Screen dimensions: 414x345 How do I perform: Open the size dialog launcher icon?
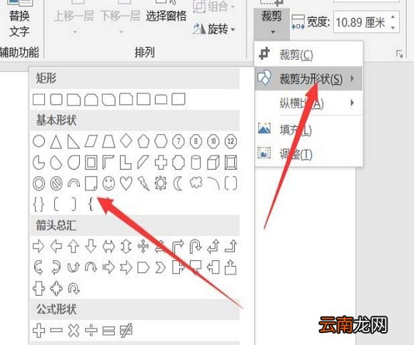400,53
